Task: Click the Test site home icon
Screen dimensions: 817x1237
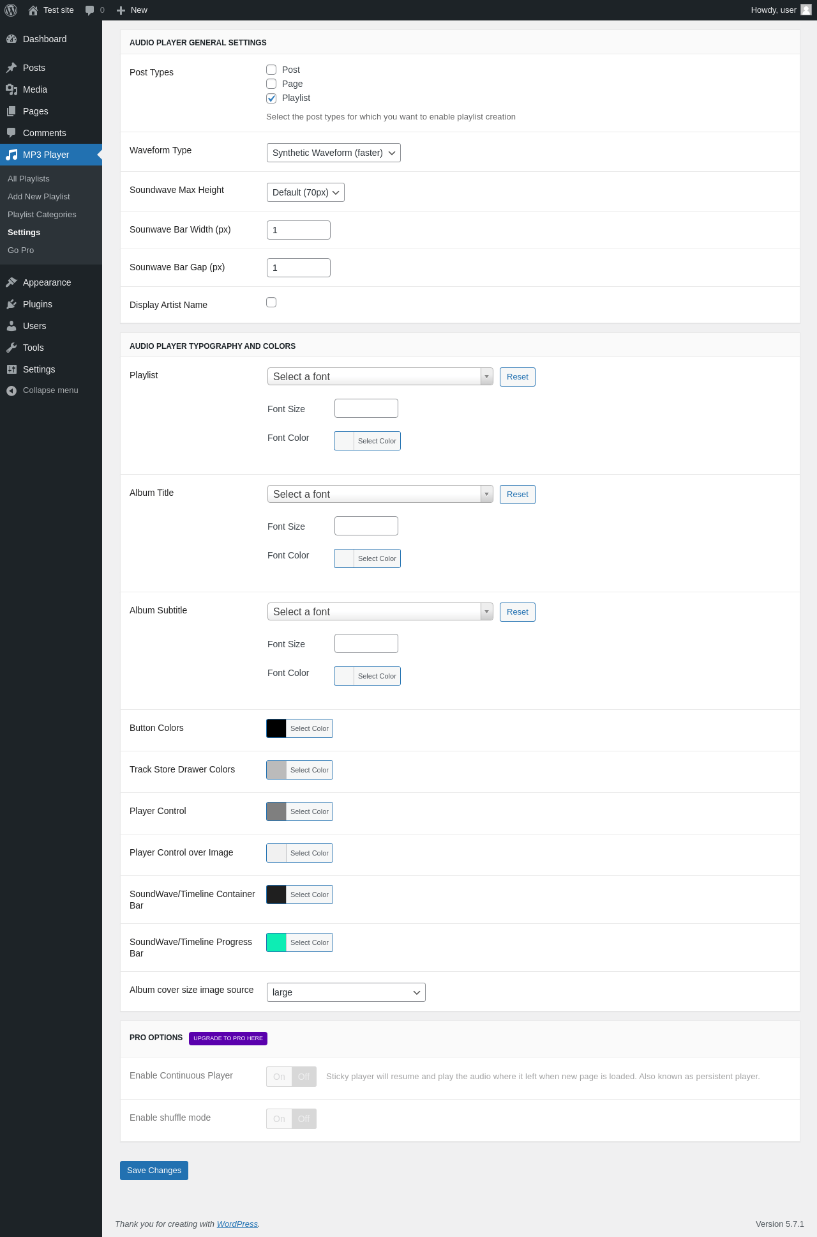Action: click(x=33, y=10)
